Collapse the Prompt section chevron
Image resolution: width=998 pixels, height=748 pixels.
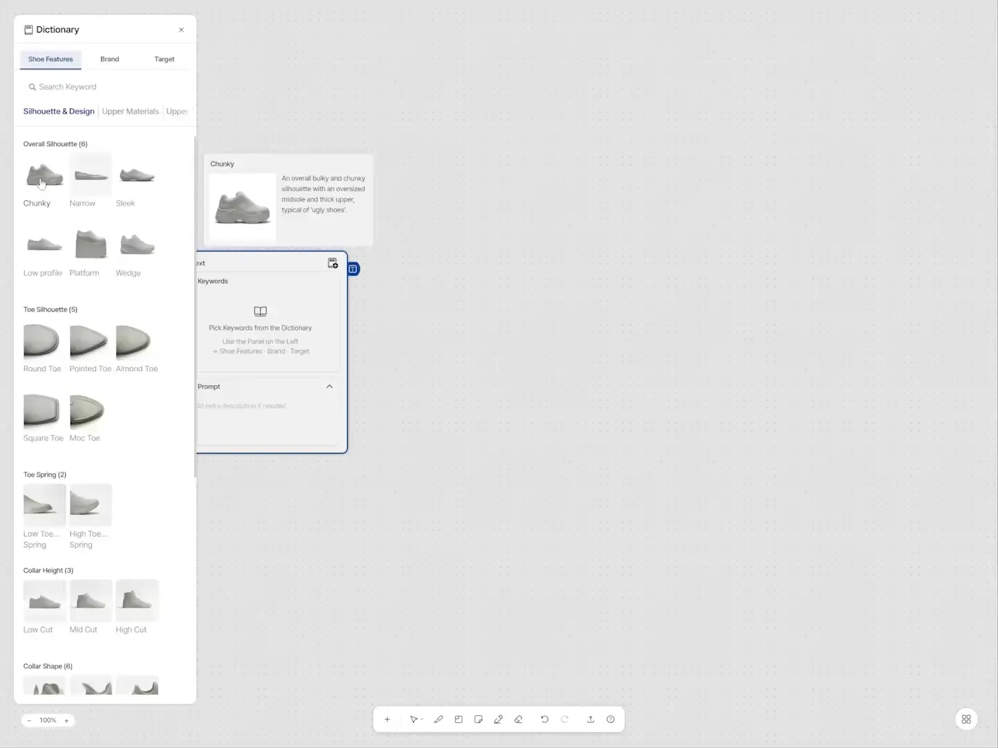pyautogui.click(x=329, y=386)
